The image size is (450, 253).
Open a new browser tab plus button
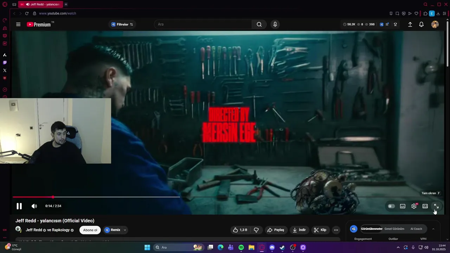tap(66, 4)
